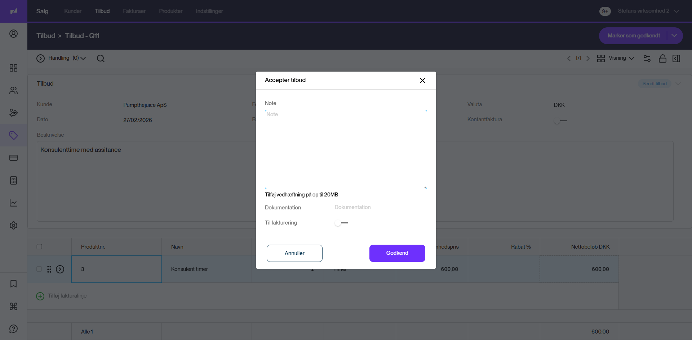Toggle the Til fakturering switch
The height and width of the screenshot is (340, 692).
pos(341,223)
